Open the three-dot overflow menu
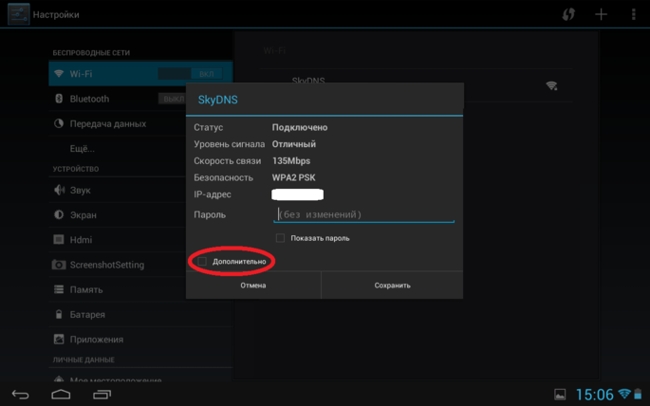This screenshot has width=650, height=406. [634, 14]
